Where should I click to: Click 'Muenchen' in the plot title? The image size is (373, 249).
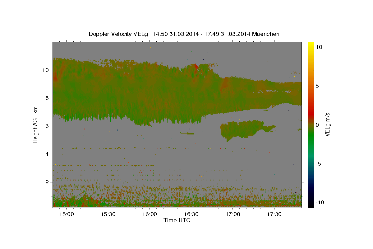(x=266, y=34)
